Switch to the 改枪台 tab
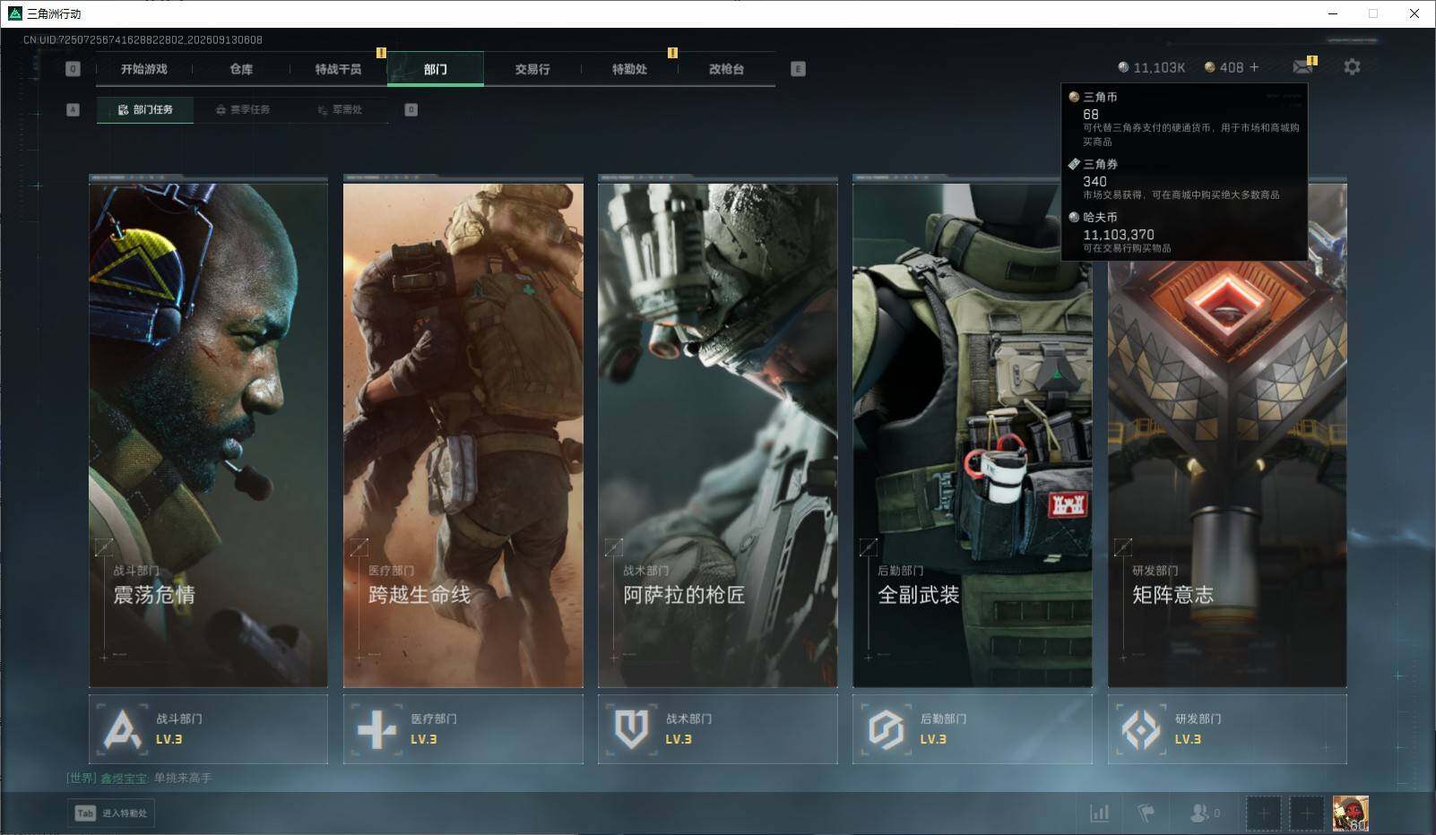 pyautogui.click(x=726, y=69)
